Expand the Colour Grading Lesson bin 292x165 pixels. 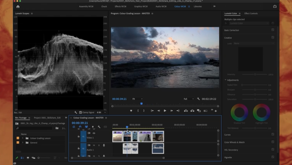coord(23,138)
